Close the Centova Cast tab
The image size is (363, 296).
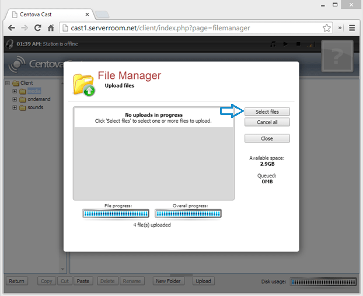click(x=88, y=15)
